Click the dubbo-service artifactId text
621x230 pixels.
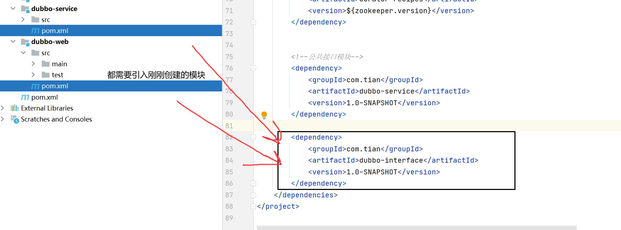pos(387,91)
